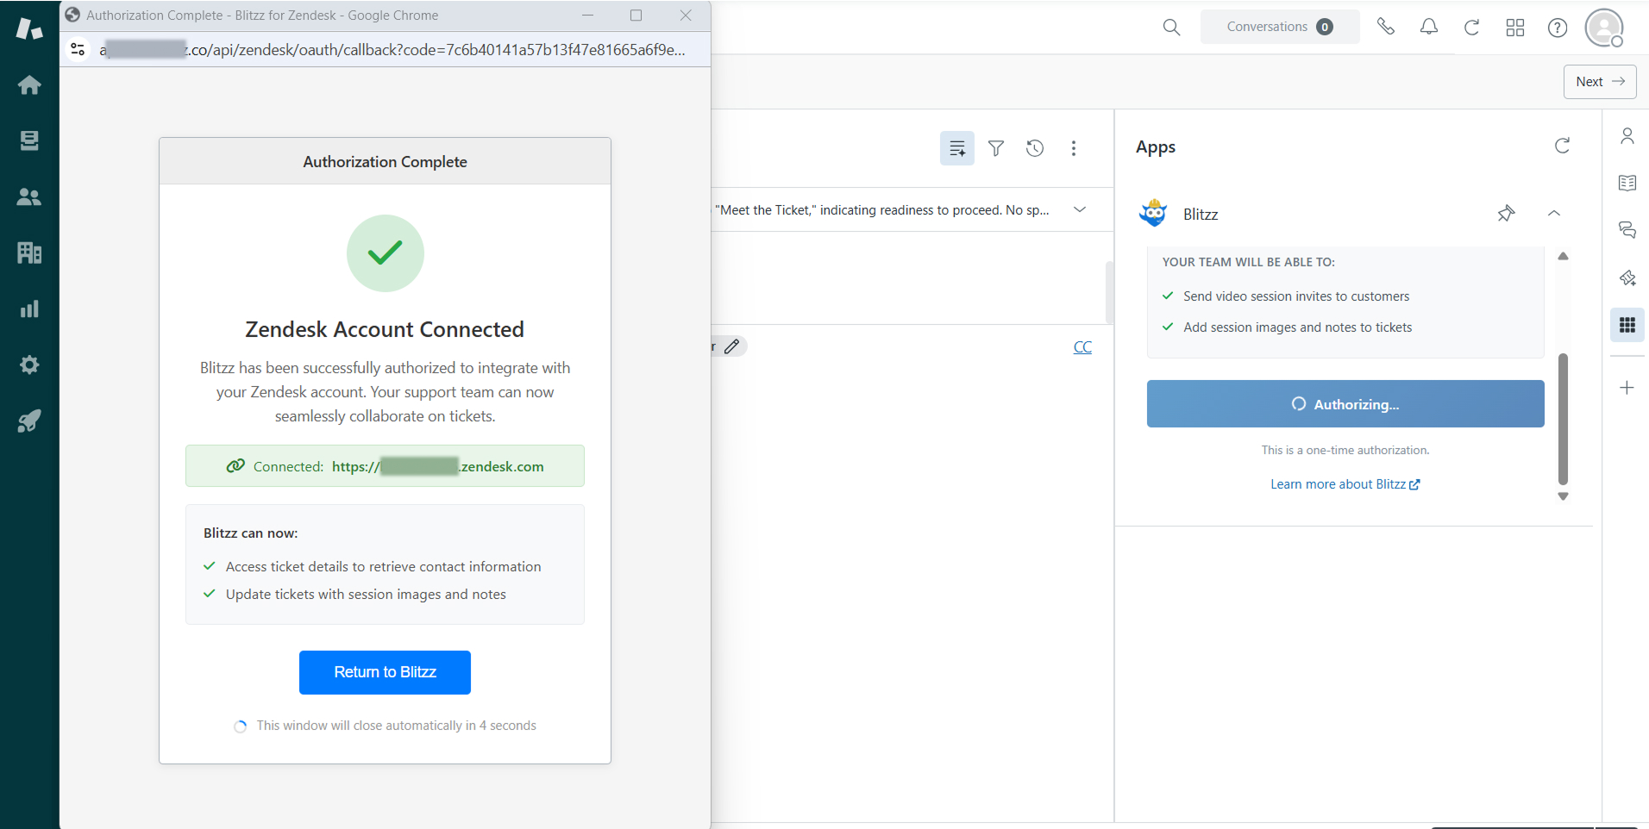Click Blitzz app scroll up arrow

point(1563,256)
